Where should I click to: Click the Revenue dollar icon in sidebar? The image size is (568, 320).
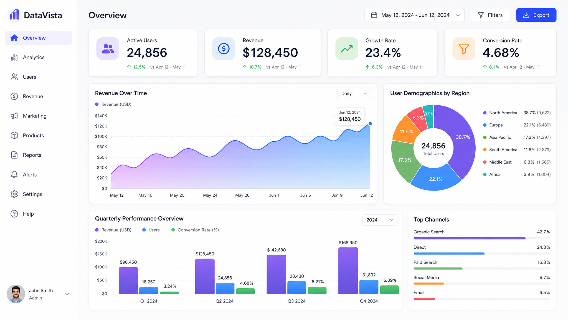14,96
